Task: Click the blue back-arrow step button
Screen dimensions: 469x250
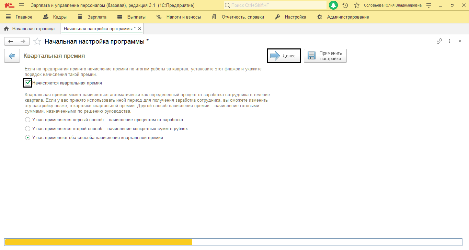Action: (12, 56)
